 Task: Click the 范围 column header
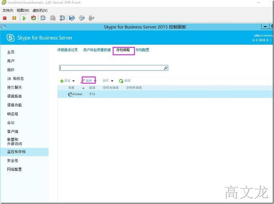pos(92,87)
